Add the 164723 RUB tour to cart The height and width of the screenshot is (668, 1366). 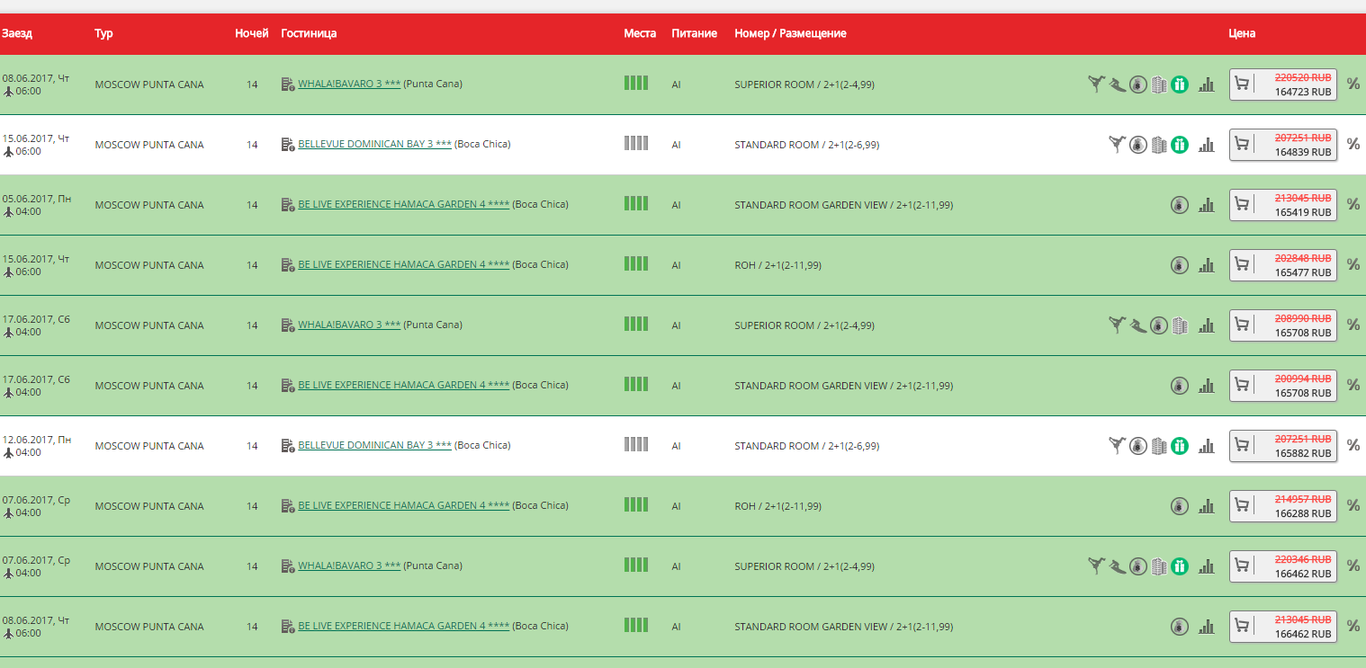click(x=1242, y=85)
